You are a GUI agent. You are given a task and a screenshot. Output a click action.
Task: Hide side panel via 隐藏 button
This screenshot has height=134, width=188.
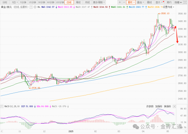tap(178, 2)
